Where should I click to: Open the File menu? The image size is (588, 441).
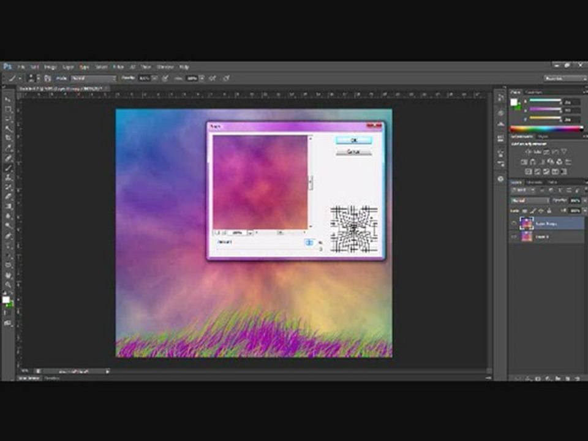tap(21, 67)
